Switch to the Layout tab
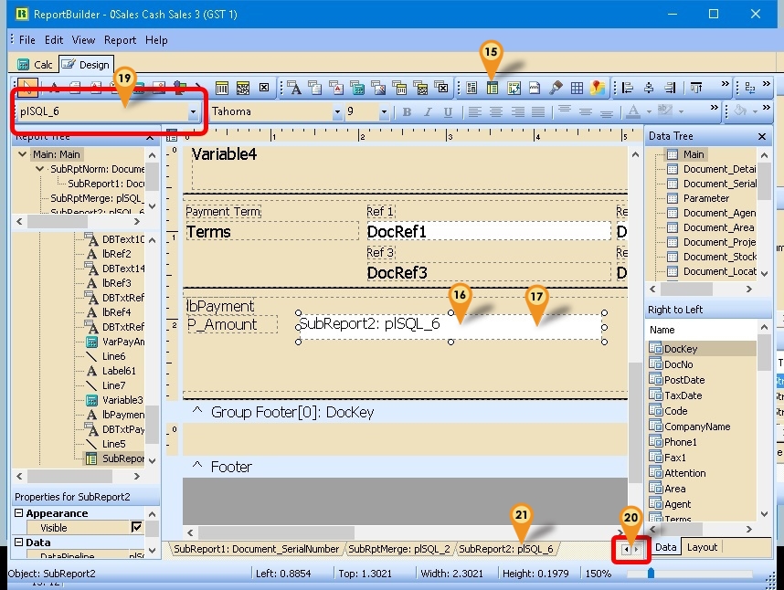 [x=702, y=547]
